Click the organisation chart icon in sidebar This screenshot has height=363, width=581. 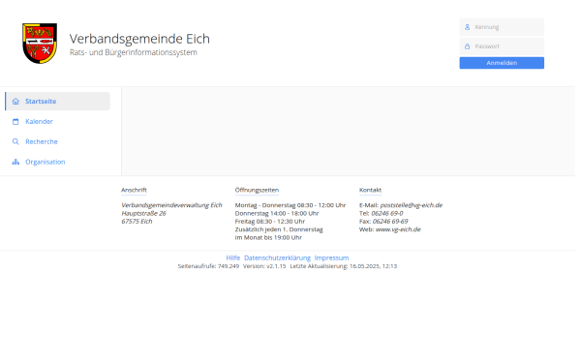15,162
